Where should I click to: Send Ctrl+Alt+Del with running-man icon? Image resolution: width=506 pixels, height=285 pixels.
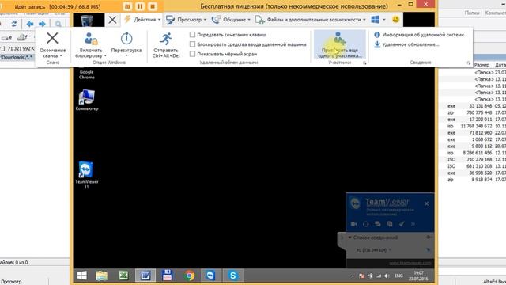point(166,39)
